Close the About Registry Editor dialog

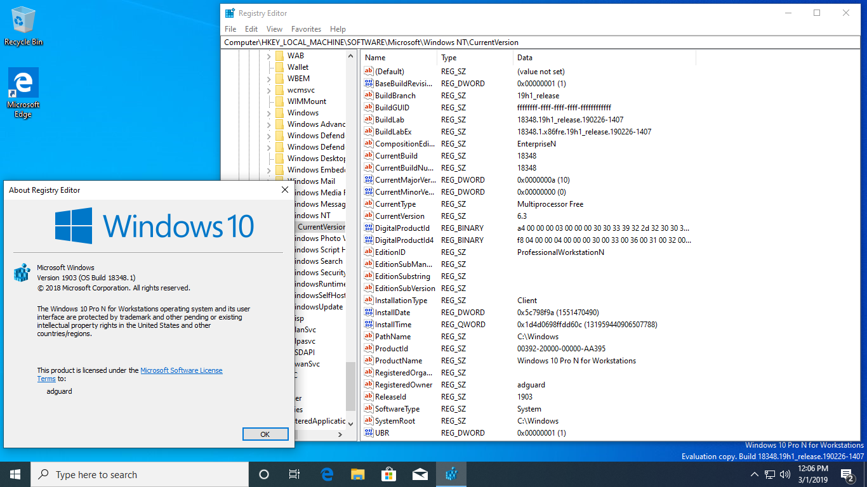pyautogui.click(x=285, y=190)
